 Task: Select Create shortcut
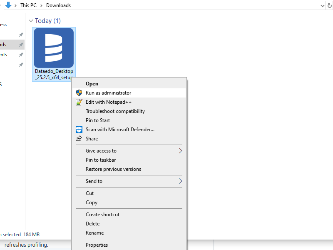coord(129,215)
